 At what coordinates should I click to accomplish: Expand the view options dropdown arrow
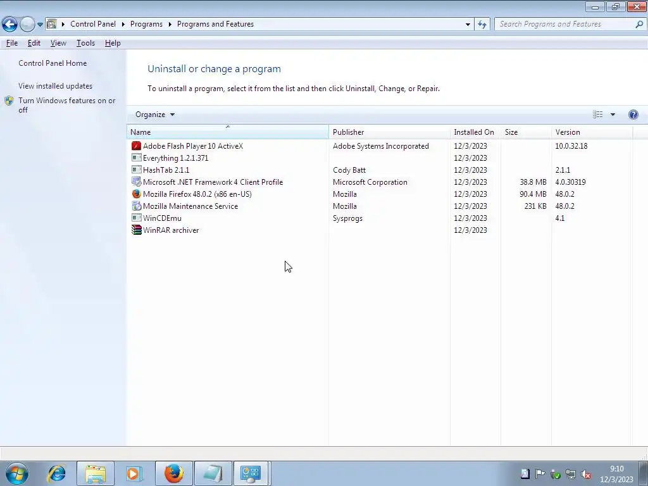pyautogui.click(x=613, y=115)
